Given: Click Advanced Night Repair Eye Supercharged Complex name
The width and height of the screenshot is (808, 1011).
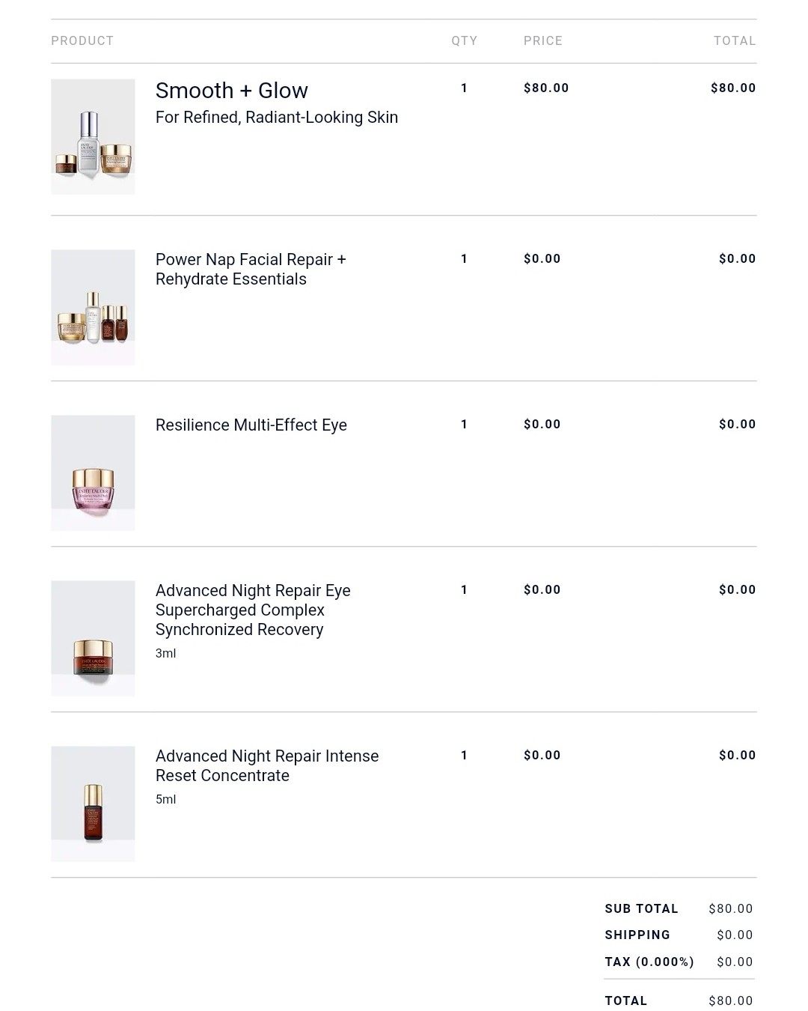Looking at the screenshot, I should tap(252, 610).
